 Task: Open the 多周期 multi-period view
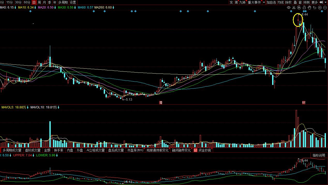(63, 2)
